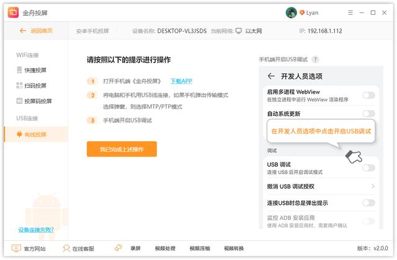Click the back arrow next to 返回首页
The height and width of the screenshot is (260, 397).
23,31
